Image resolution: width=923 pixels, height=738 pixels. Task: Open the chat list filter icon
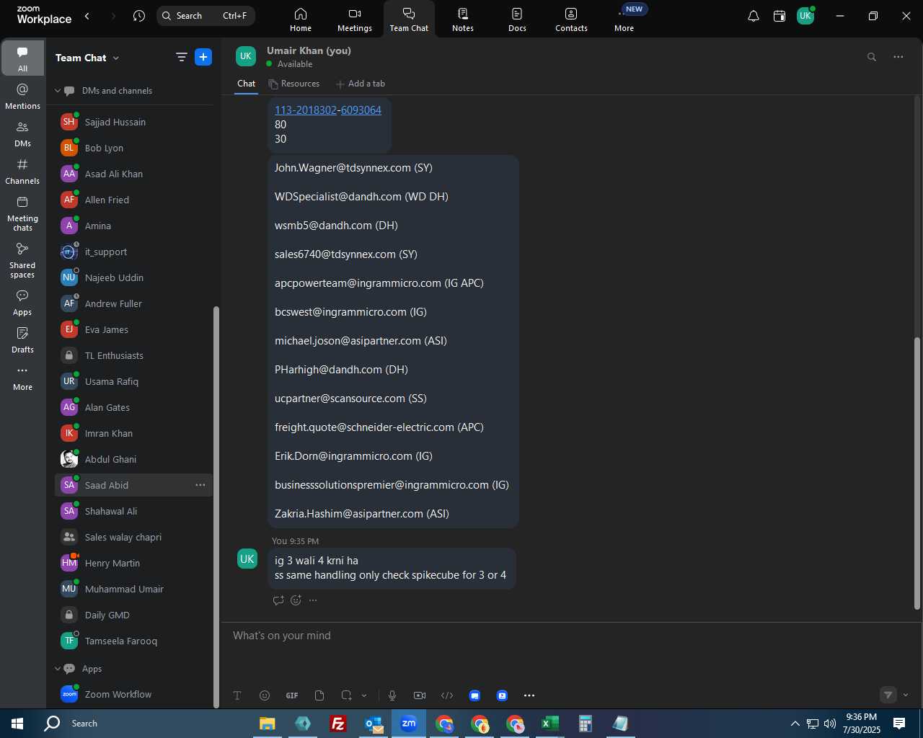tap(182, 57)
